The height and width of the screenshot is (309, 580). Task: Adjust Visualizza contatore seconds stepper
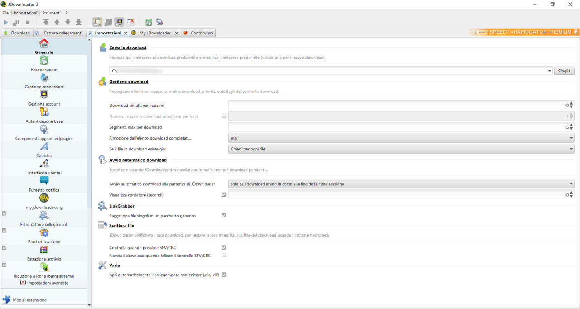coord(571,195)
